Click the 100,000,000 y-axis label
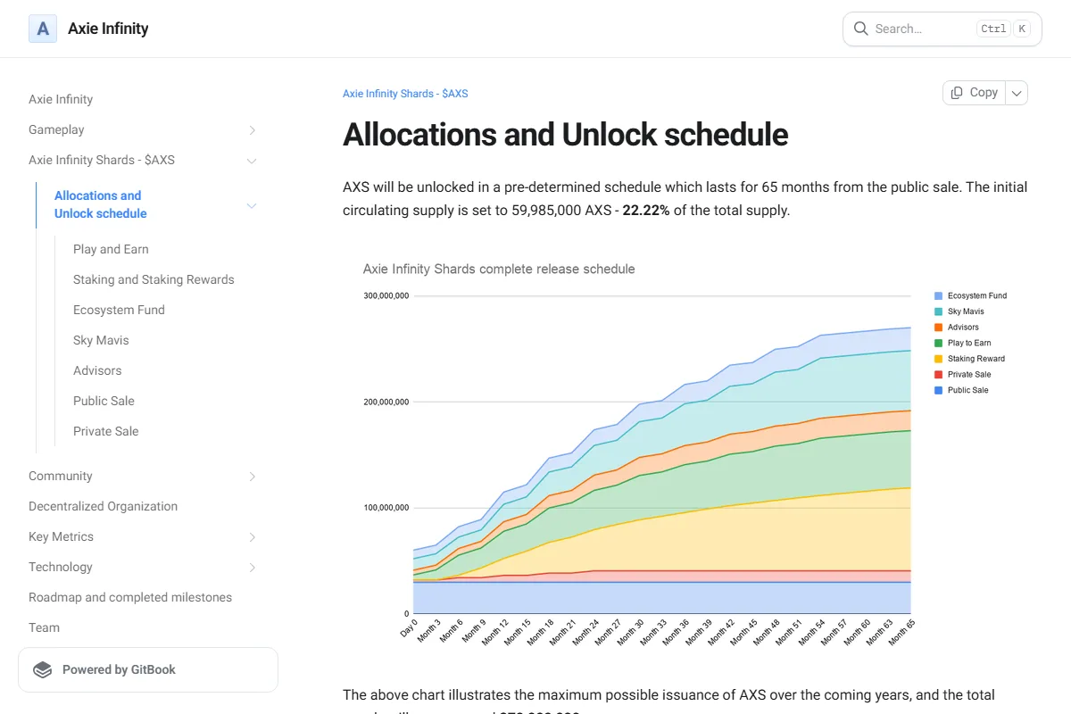This screenshot has width=1071, height=714. coord(386,508)
